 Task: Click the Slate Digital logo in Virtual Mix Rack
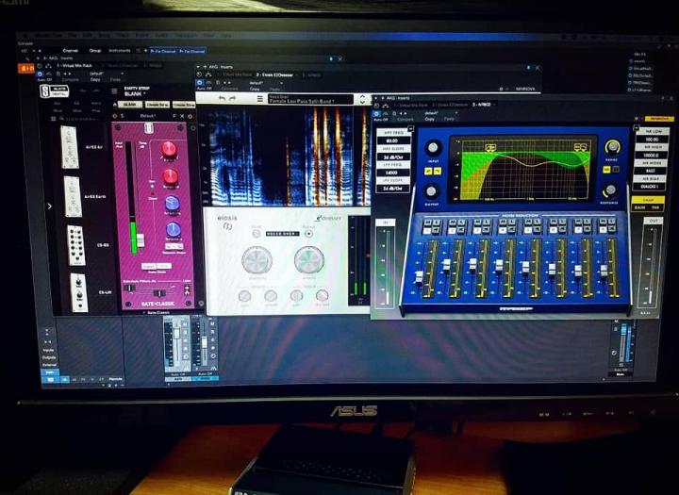(54, 91)
